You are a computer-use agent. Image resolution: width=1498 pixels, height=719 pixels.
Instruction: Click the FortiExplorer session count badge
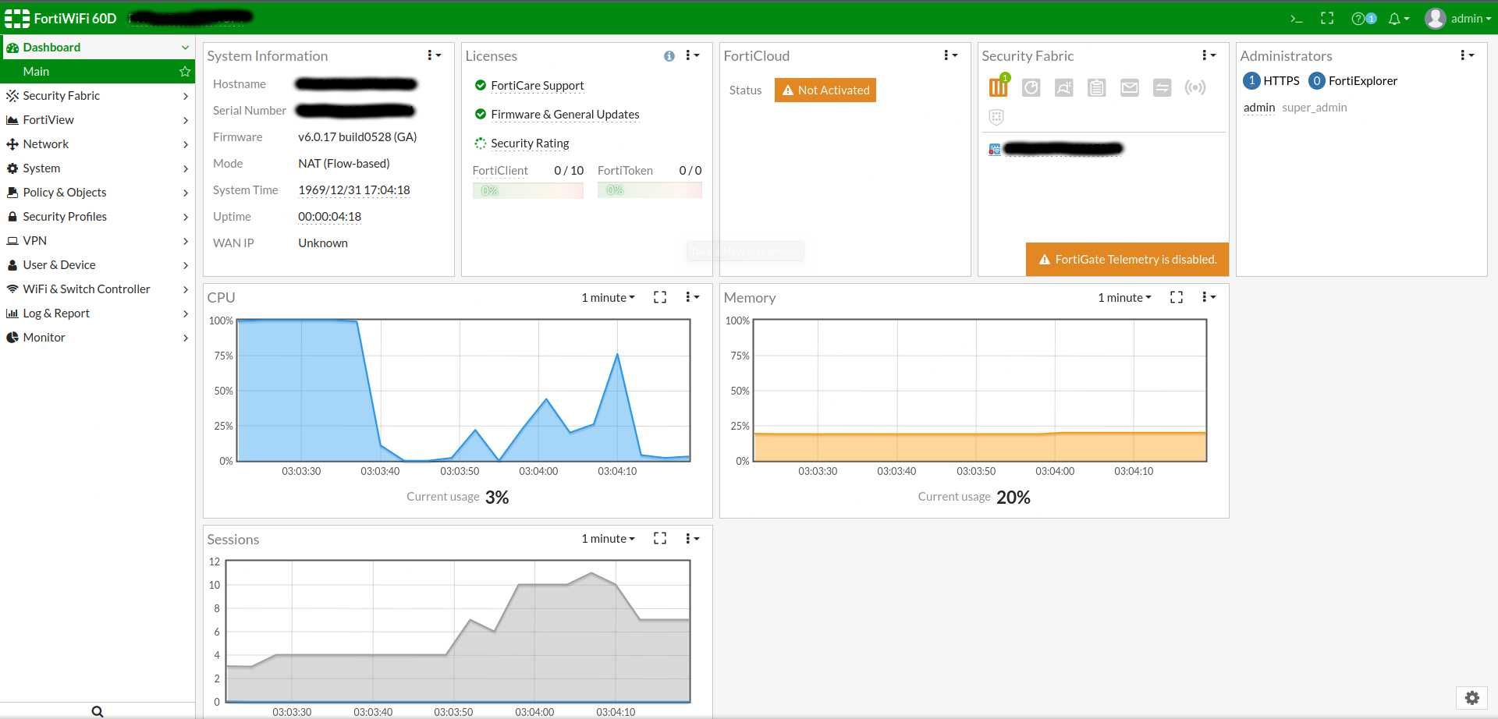[1317, 80]
